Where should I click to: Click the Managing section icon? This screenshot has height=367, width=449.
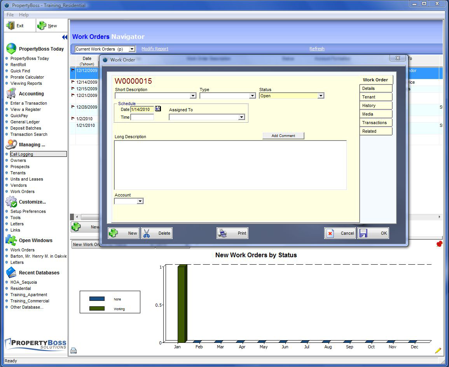(x=11, y=144)
